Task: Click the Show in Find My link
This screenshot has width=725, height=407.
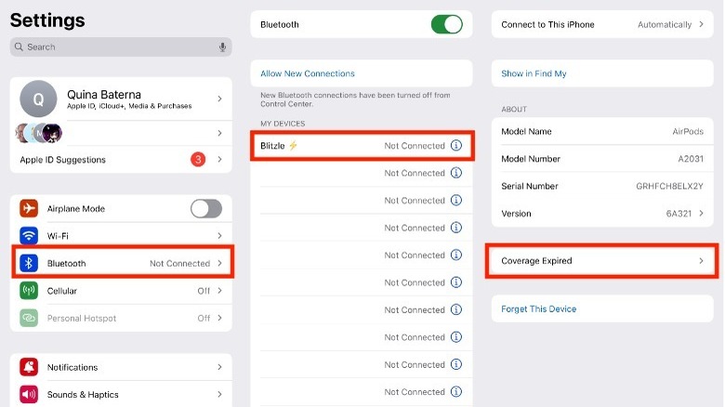Action: tap(534, 73)
